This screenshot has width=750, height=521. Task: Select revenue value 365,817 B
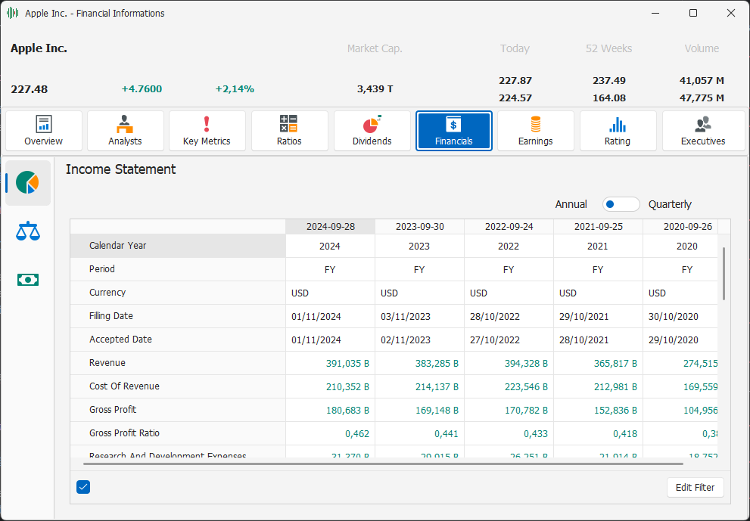click(x=615, y=364)
